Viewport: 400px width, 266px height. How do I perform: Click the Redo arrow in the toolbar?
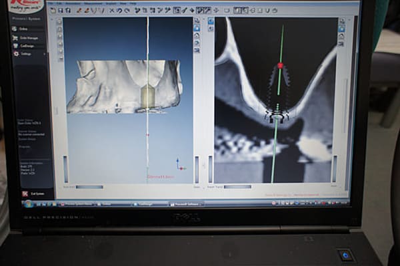(x=127, y=10)
